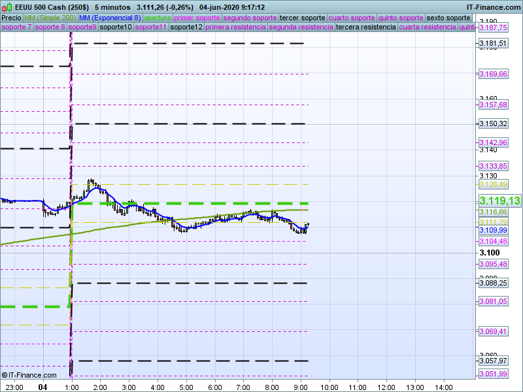Click the apertura indicator label
This screenshot has height=392, width=523.
click(x=158, y=18)
